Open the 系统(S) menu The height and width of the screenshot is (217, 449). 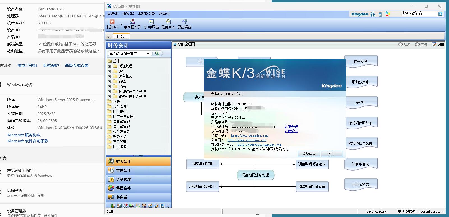113,13
